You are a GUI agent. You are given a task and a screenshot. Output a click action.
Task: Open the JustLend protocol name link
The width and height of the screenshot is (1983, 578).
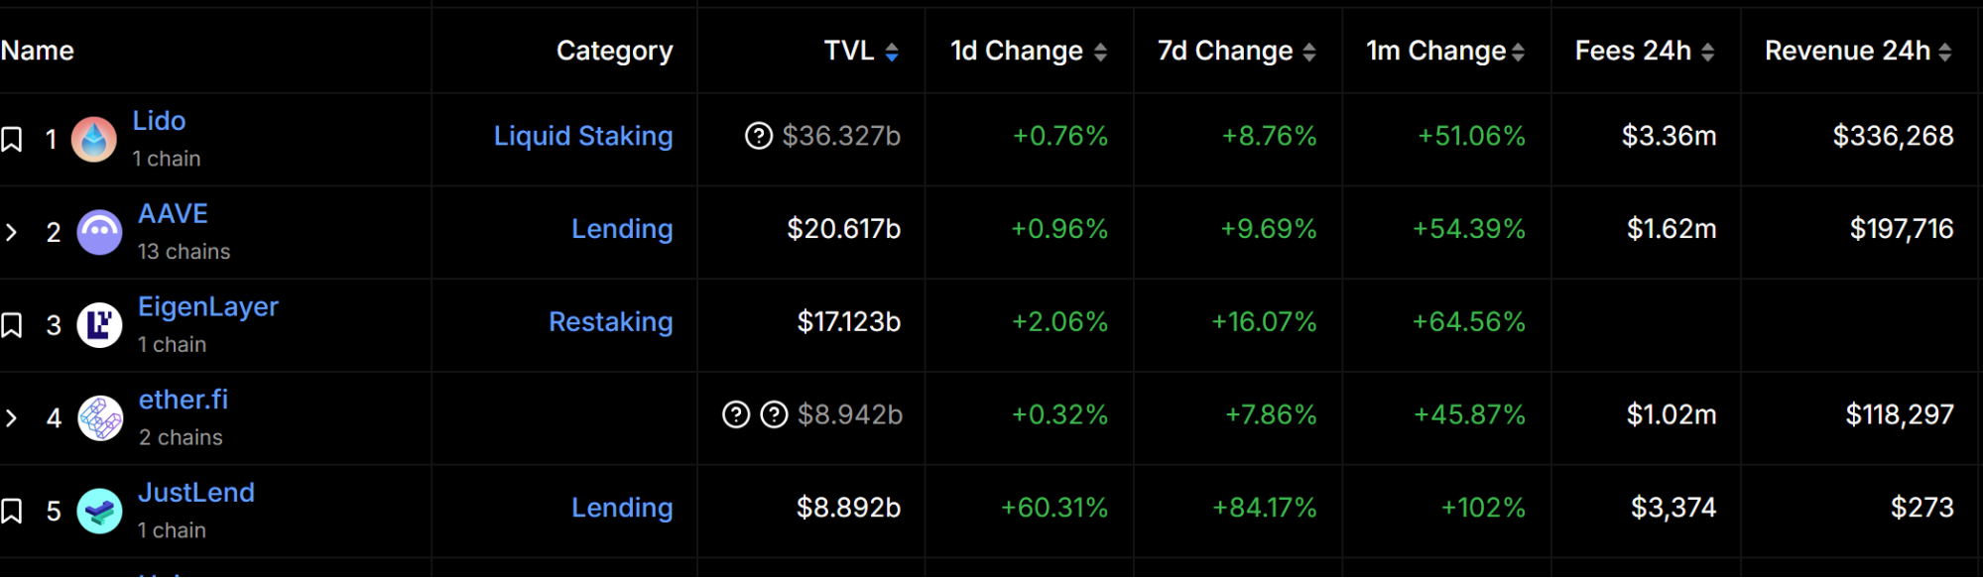[x=196, y=493]
